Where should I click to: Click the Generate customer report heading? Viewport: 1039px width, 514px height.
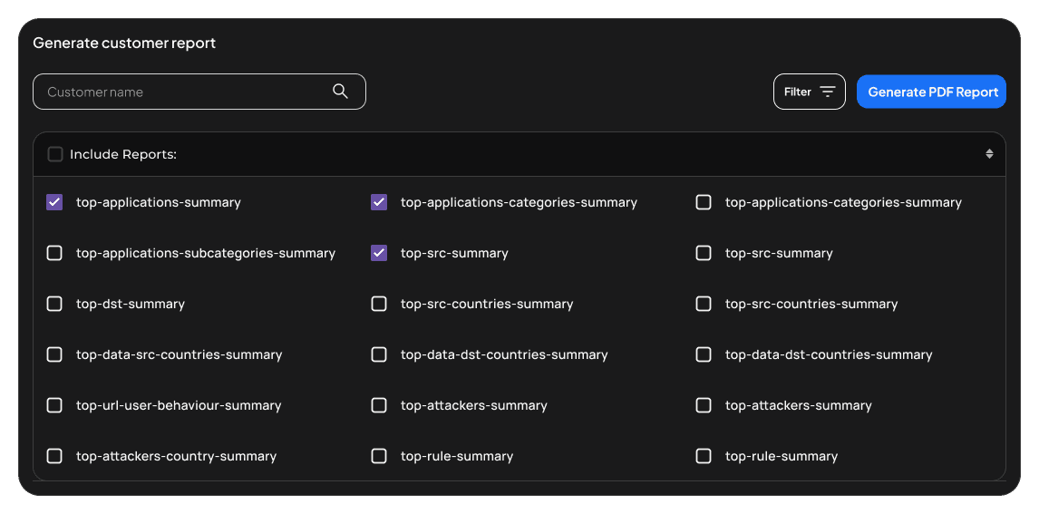(124, 43)
